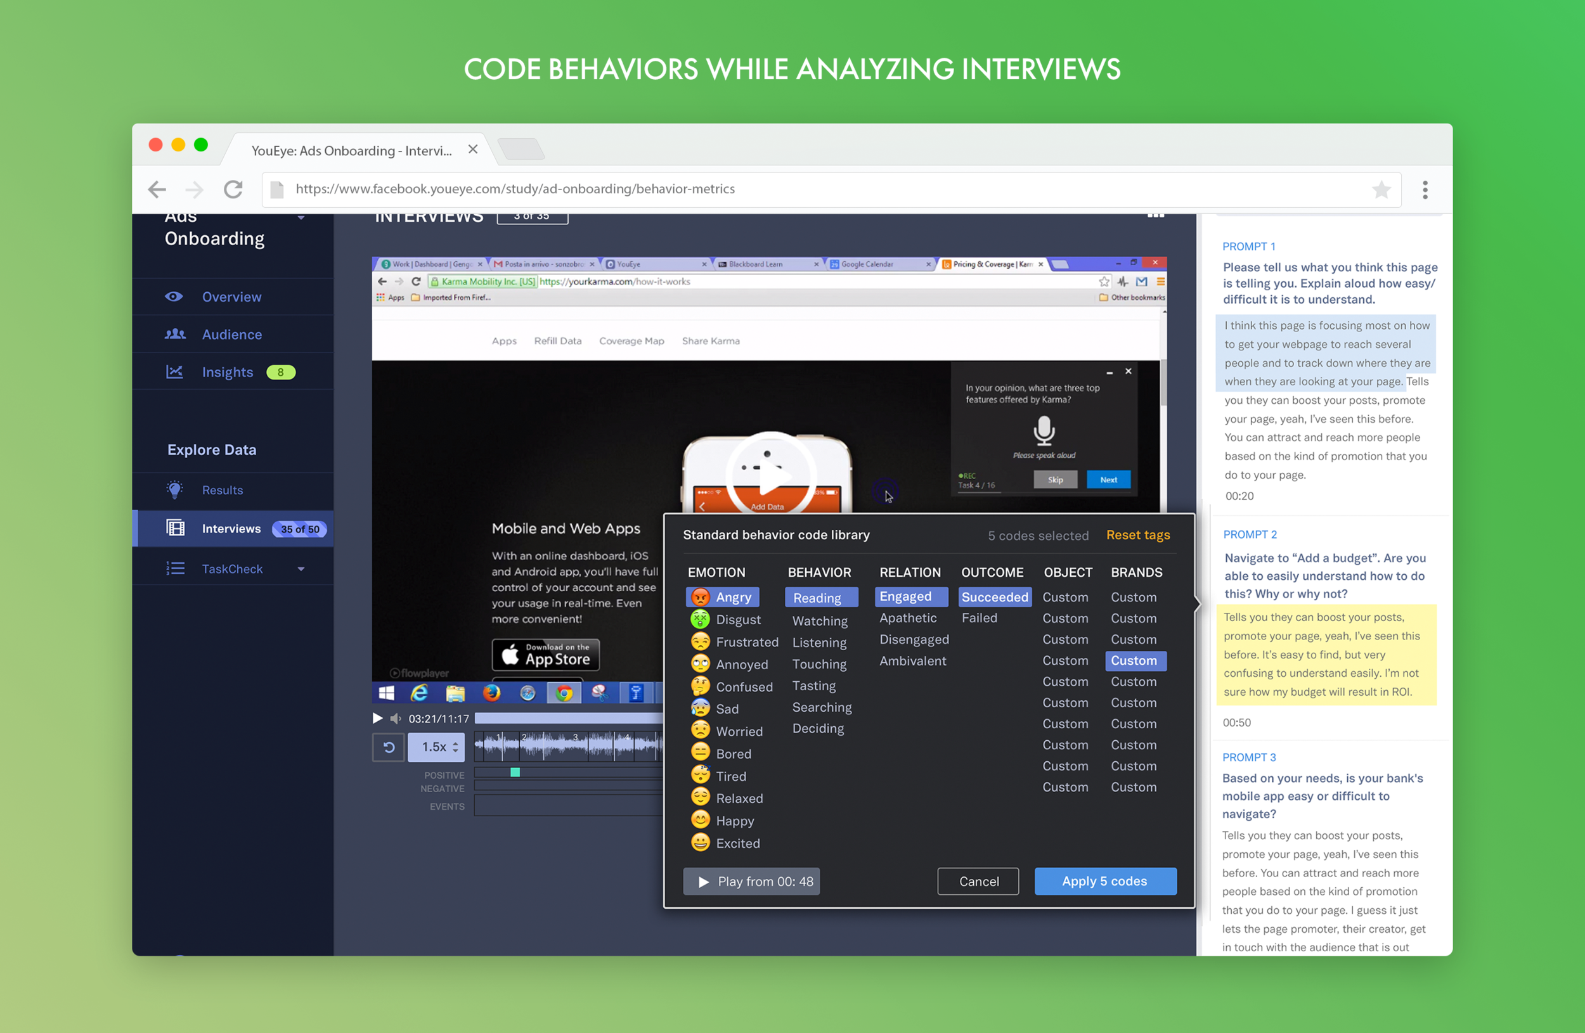Seek on the video progress bar
Viewport: 1585px width, 1033px height.
569,719
